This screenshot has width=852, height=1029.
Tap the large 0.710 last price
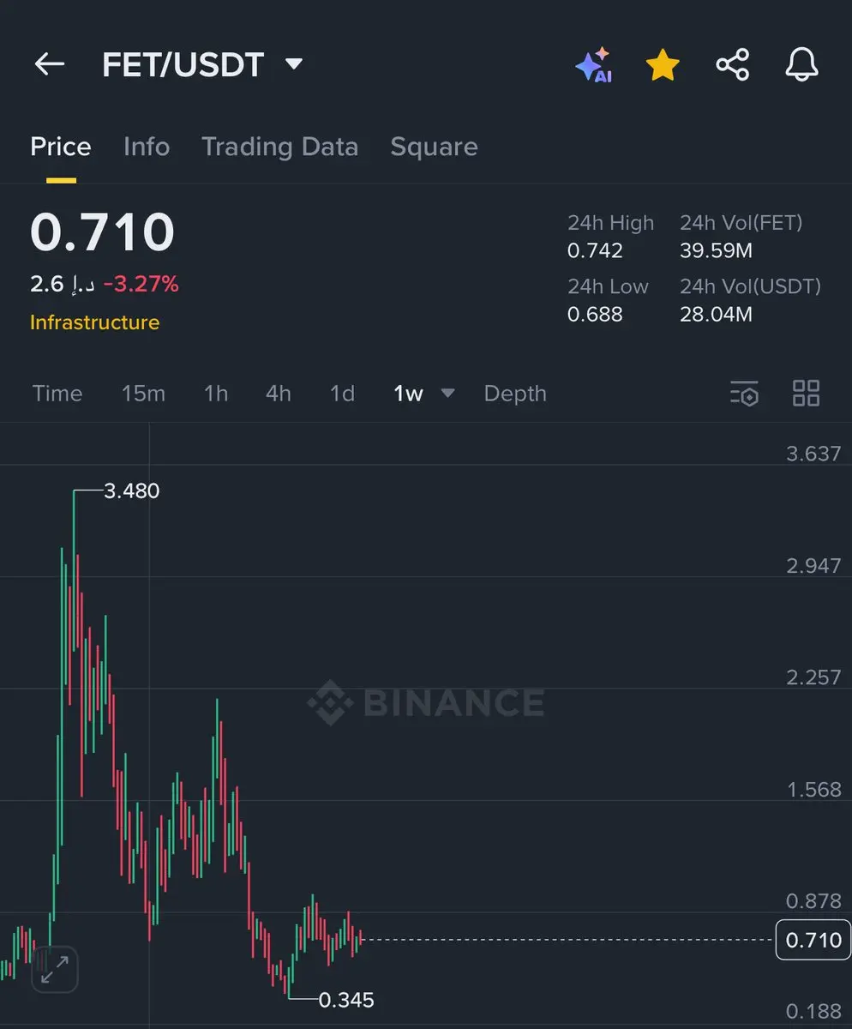(102, 232)
